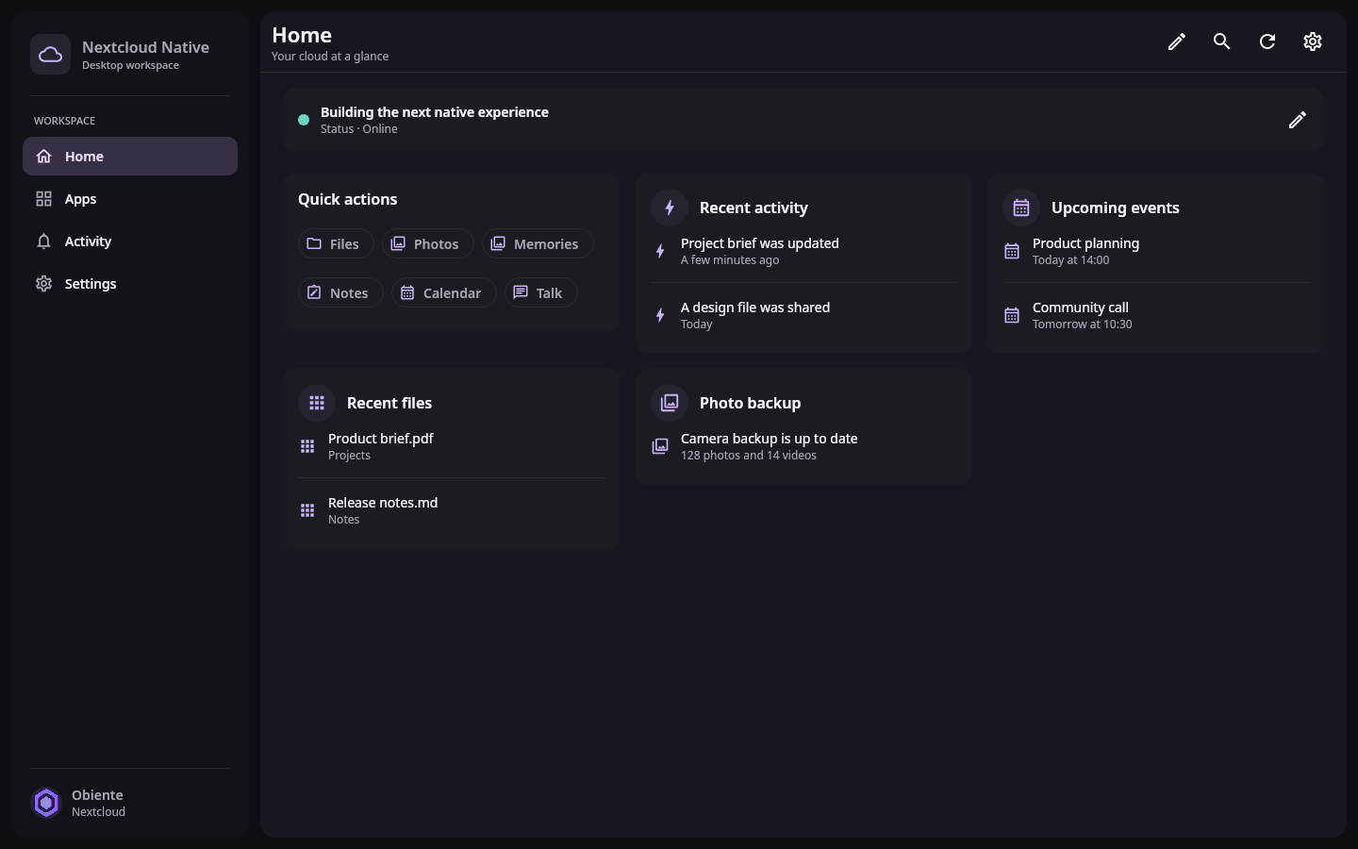Click the lightning icon next to design file shared

click(x=660, y=315)
